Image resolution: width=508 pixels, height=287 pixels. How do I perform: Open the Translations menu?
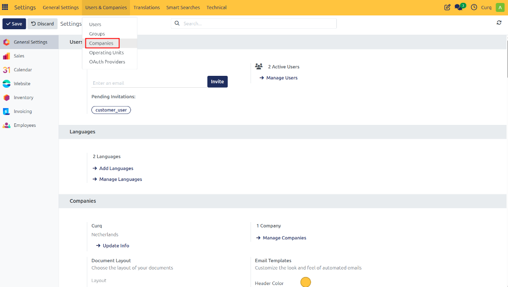(146, 7)
